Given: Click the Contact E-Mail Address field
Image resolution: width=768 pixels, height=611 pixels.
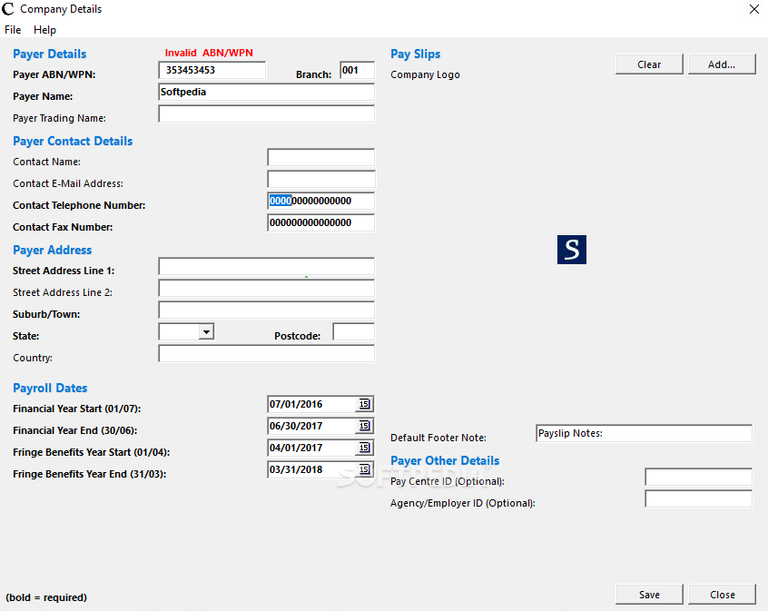Looking at the screenshot, I should point(320,179).
